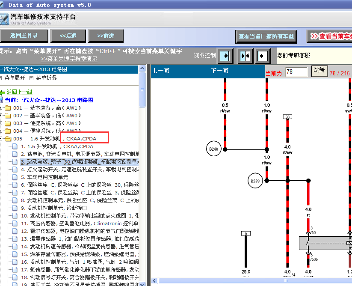
Task: Click the terminal 30 box in diagram
Action: (287, 117)
